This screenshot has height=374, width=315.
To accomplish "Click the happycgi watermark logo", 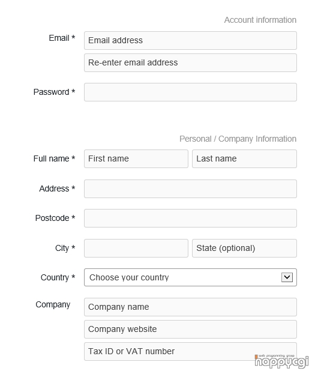I will point(281,361).
